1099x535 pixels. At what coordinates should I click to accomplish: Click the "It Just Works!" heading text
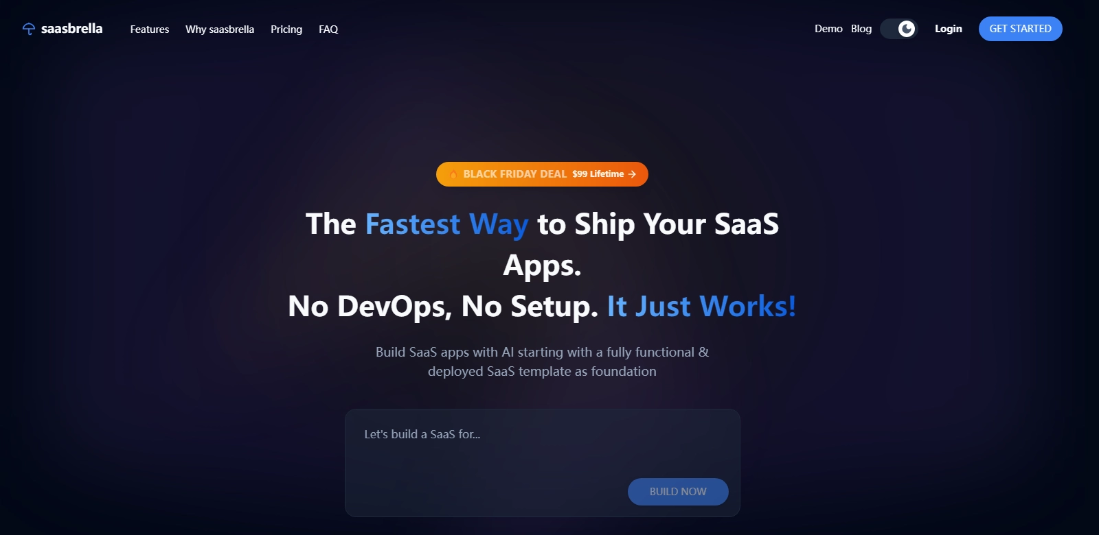(701, 306)
